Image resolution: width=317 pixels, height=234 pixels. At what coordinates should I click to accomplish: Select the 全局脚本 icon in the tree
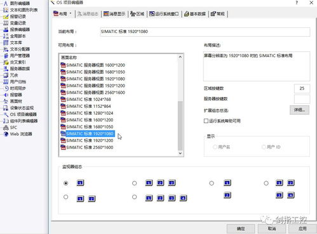tap(6, 36)
